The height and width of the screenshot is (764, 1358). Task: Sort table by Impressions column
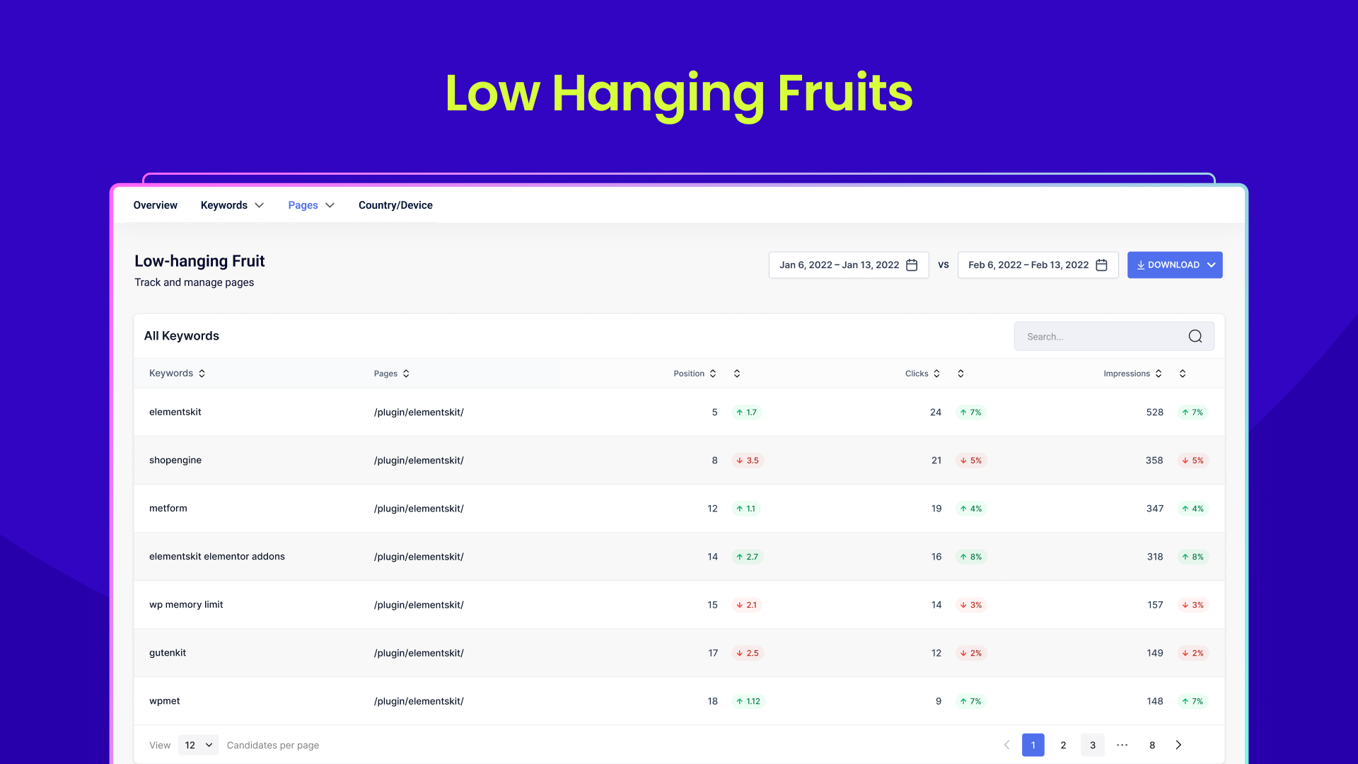1159,374
